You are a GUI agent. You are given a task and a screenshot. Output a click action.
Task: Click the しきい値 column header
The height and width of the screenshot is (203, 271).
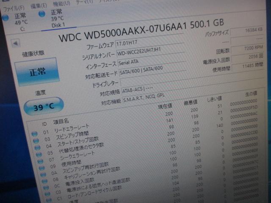pos(214,99)
